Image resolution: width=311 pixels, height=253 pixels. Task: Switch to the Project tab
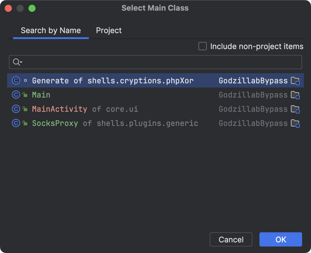[109, 30]
